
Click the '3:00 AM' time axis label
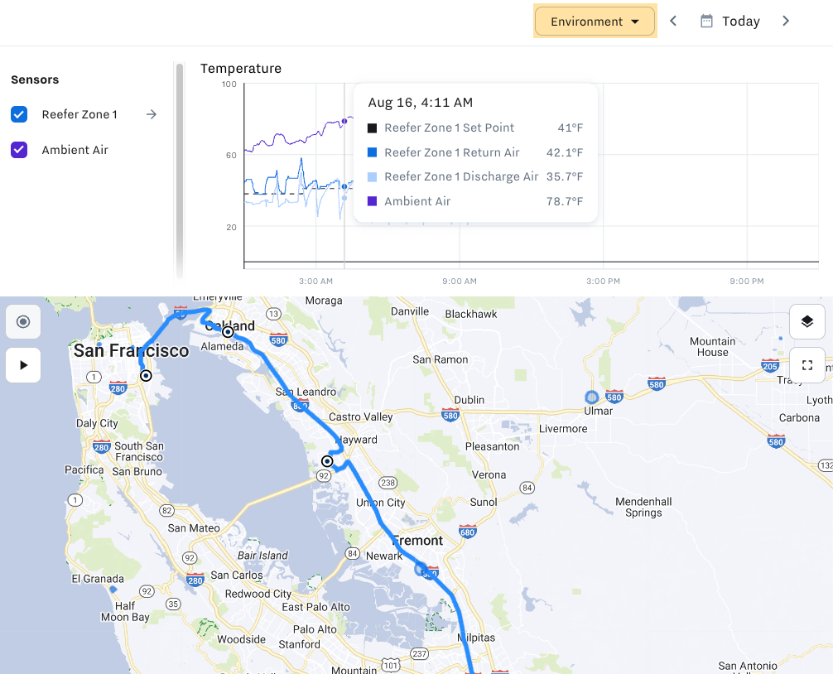(315, 281)
